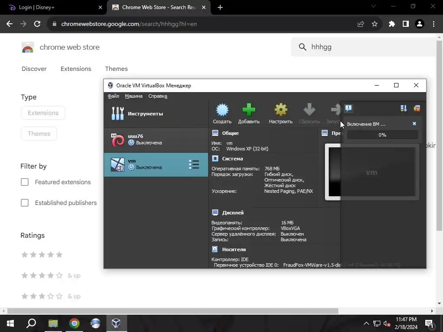Click the web store search field
The image size is (443, 332).
(364, 47)
